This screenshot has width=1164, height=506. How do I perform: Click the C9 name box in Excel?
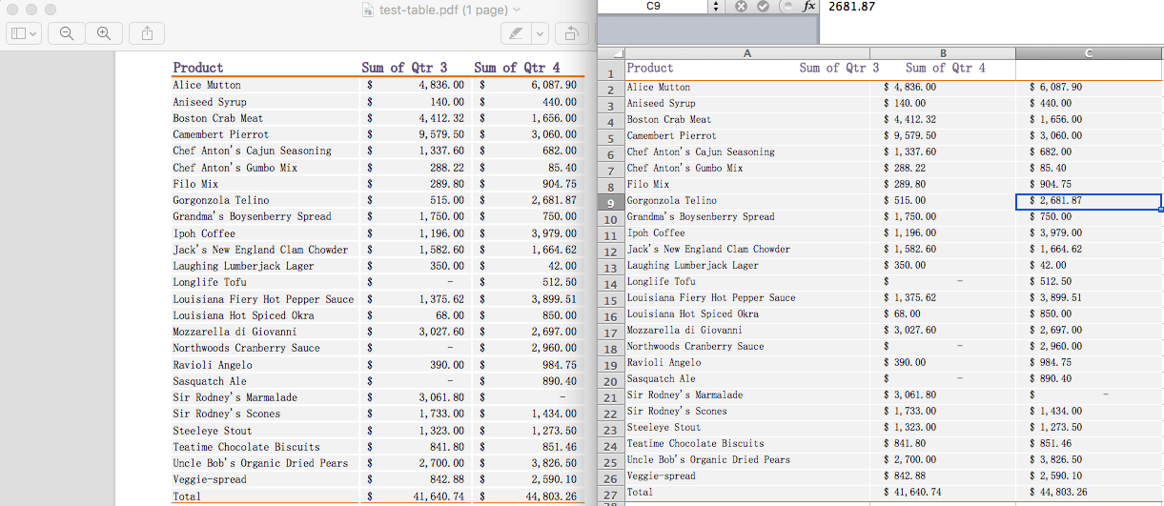click(653, 7)
